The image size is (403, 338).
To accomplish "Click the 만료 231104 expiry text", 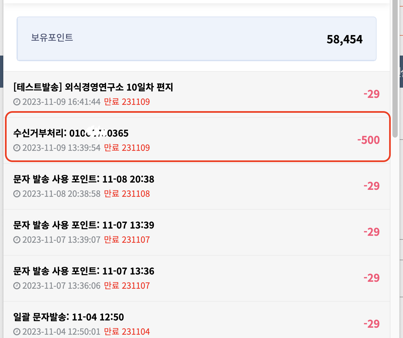I will point(127,332).
